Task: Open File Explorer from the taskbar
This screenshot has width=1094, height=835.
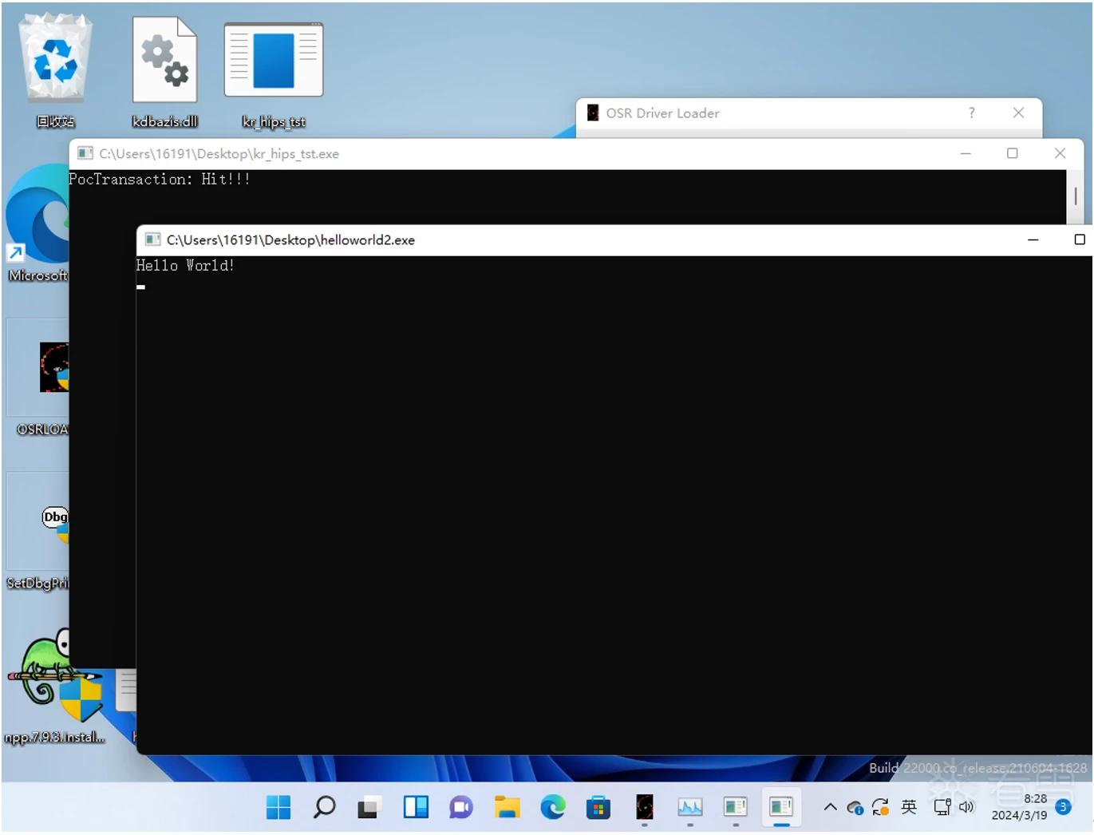Action: coord(507,808)
